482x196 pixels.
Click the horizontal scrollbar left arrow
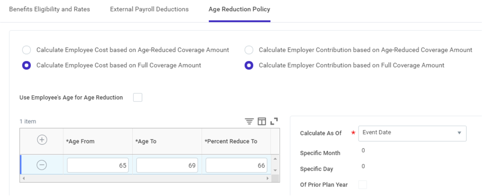pos(23,178)
